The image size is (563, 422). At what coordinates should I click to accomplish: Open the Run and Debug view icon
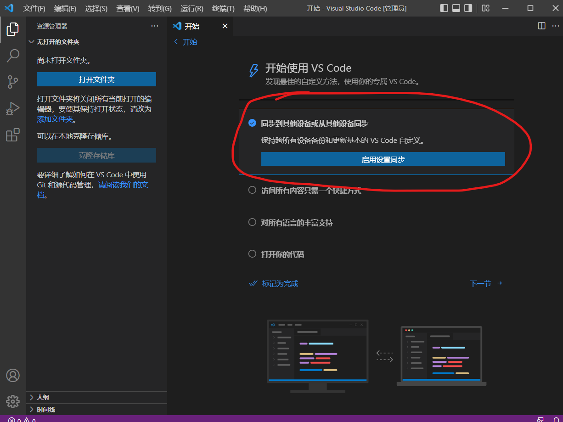click(13, 109)
